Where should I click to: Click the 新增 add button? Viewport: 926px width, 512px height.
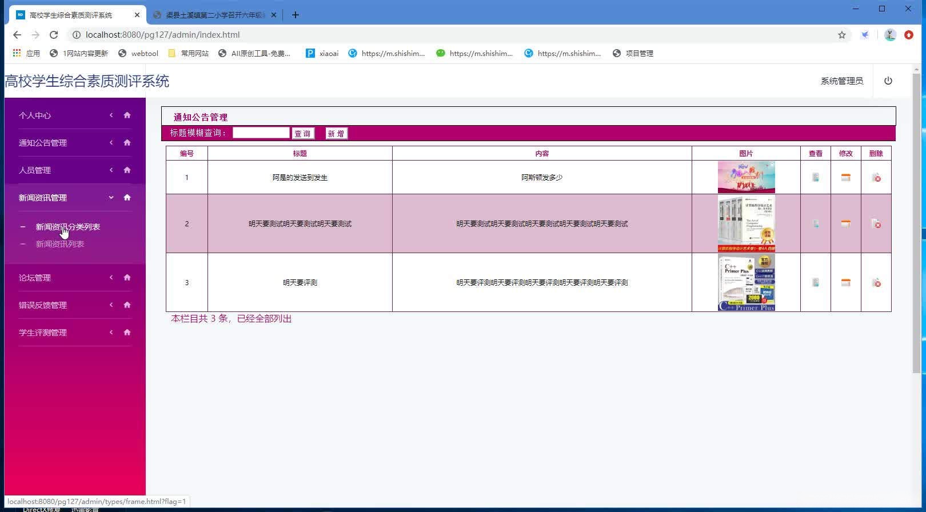(x=336, y=133)
